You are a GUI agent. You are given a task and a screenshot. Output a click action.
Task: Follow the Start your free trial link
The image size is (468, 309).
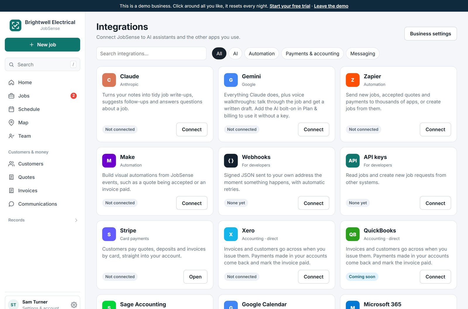point(290,6)
